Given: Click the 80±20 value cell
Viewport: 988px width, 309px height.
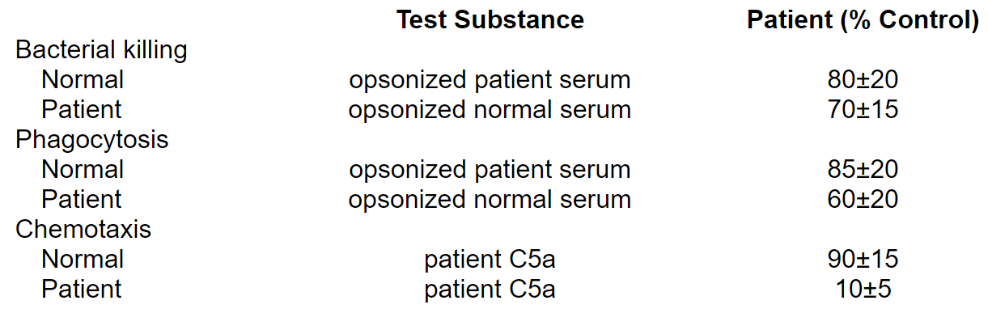Looking at the screenshot, I should (863, 80).
